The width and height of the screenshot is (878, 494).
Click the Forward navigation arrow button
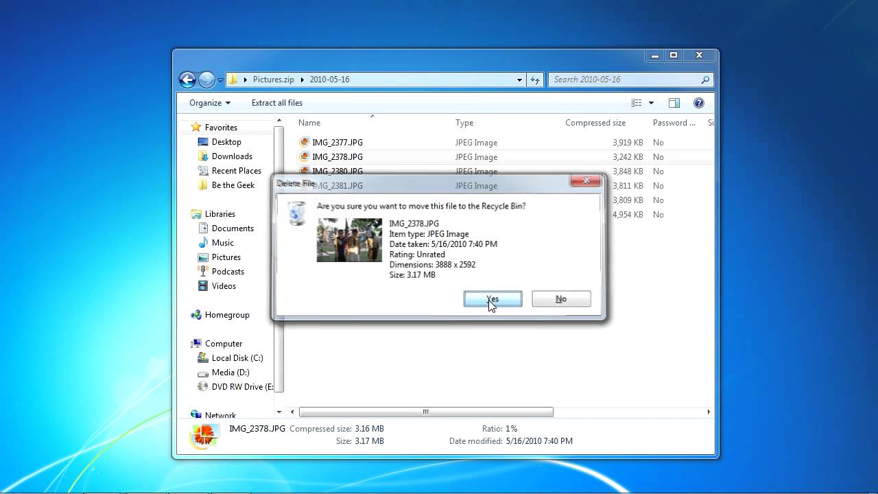206,80
